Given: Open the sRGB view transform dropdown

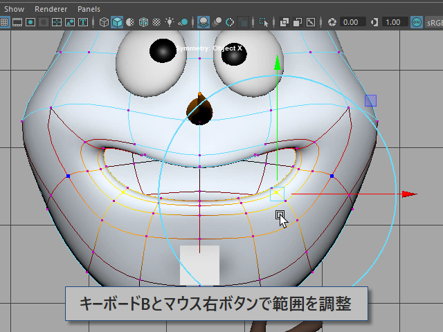Looking at the screenshot, I should (x=433, y=22).
